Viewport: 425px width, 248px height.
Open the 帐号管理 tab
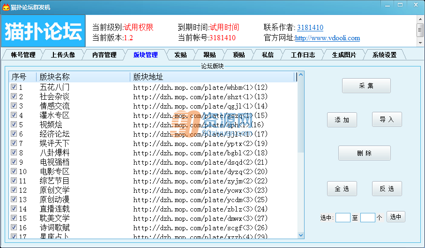23,55
